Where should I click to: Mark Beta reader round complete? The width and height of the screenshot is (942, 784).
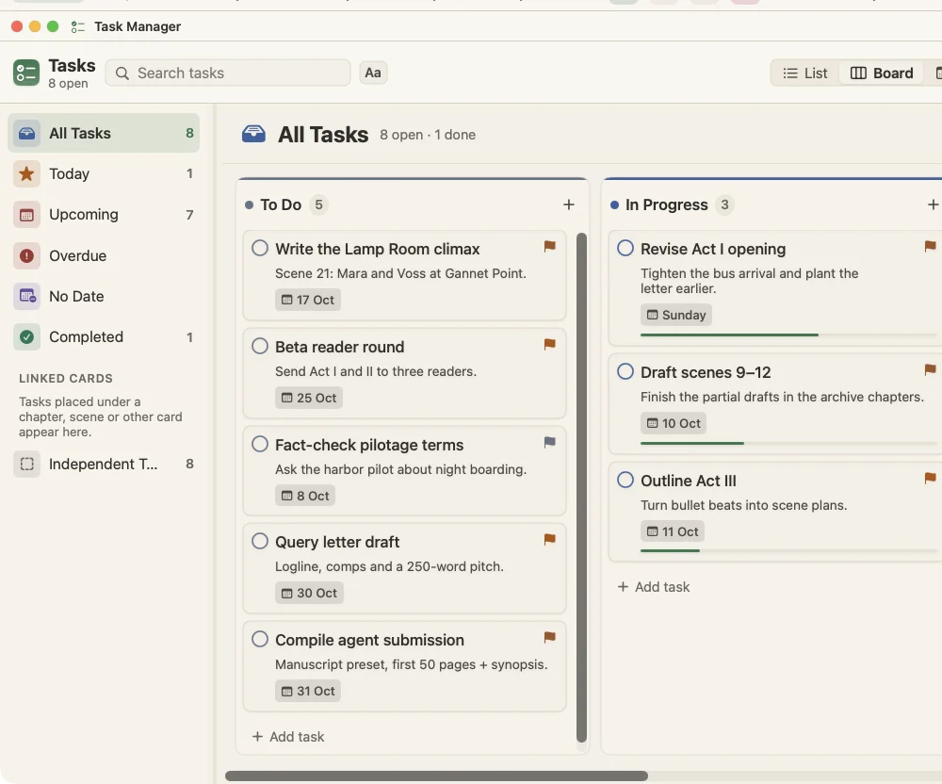coord(260,346)
